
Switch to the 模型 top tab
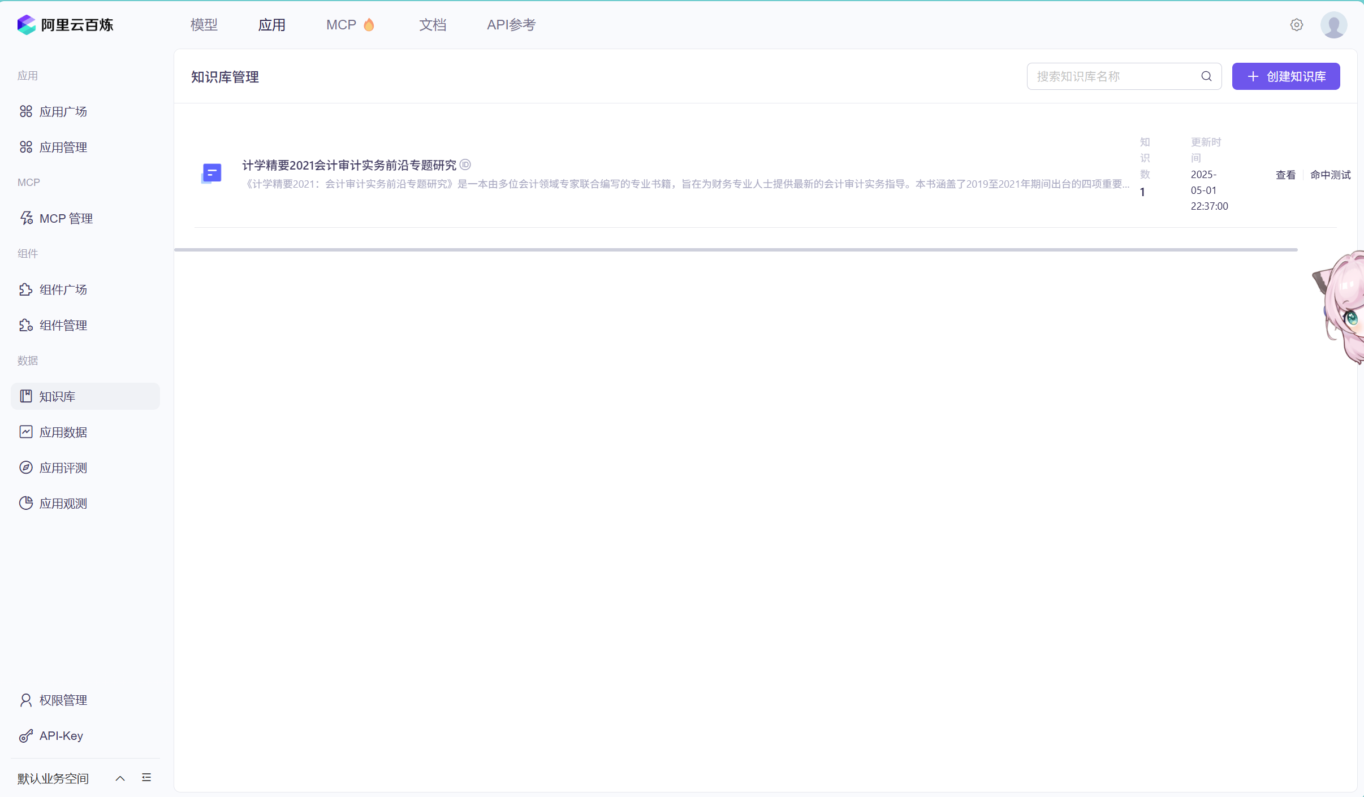(x=204, y=25)
